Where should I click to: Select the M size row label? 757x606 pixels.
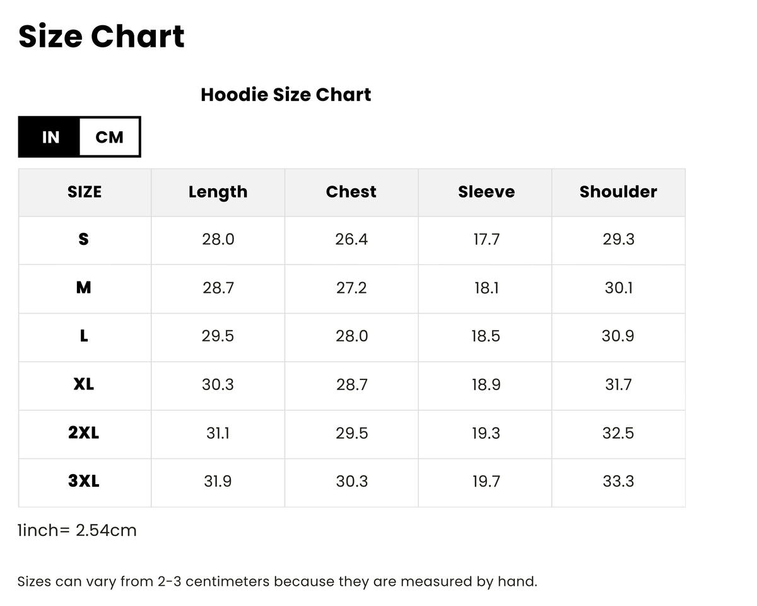coord(84,288)
